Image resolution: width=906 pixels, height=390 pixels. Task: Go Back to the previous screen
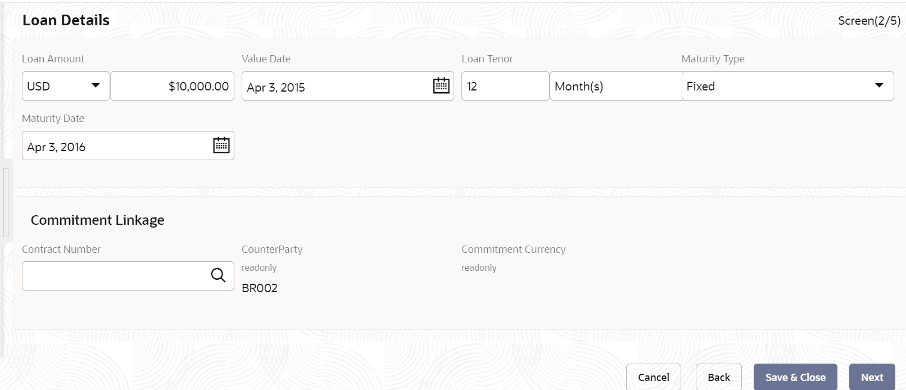(x=719, y=377)
